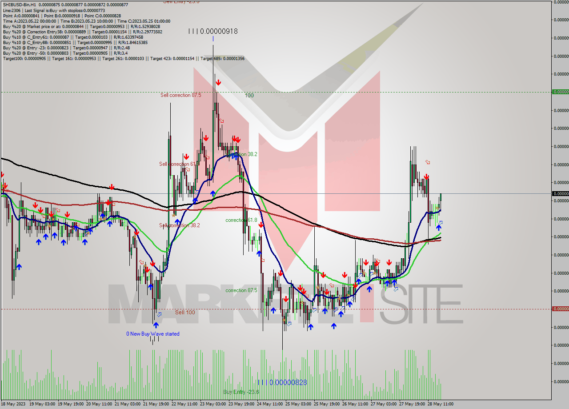The height and width of the screenshot is (409, 569).
Task: Select 'Buy %20 @ Entry -23' line
Action: click(66, 47)
